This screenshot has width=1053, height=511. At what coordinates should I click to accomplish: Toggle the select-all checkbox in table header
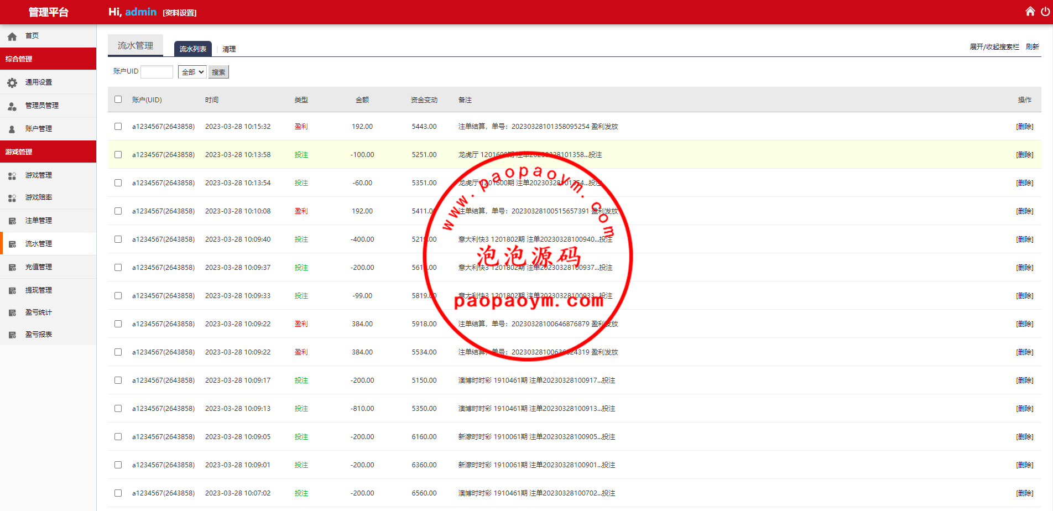pyautogui.click(x=118, y=100)
